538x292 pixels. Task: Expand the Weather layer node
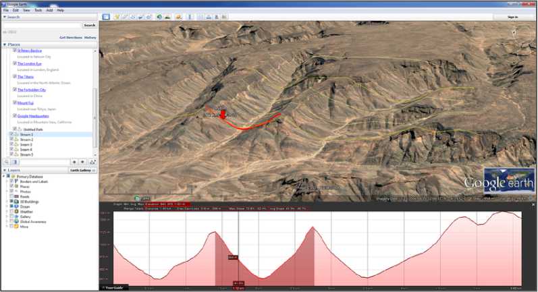[x=7, y=212]
